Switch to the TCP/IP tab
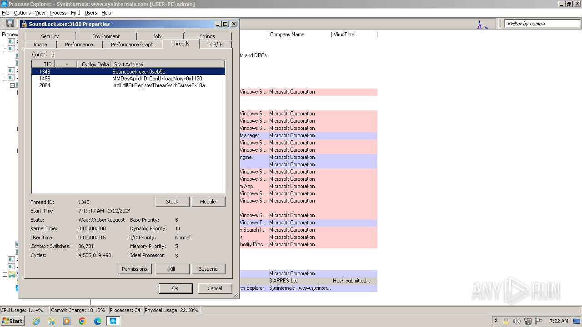The height and width of the screenshot is (327, 582). 215,45
